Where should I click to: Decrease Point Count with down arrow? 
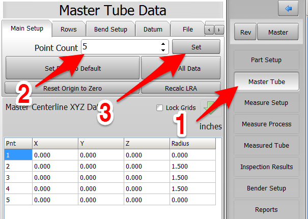pyautogui.click(x=163, y=50)
